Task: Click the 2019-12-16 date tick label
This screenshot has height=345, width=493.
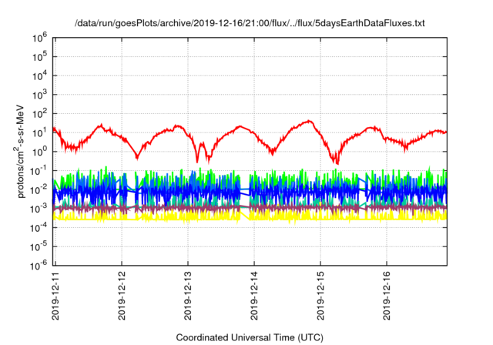Action: click(387, 296)
